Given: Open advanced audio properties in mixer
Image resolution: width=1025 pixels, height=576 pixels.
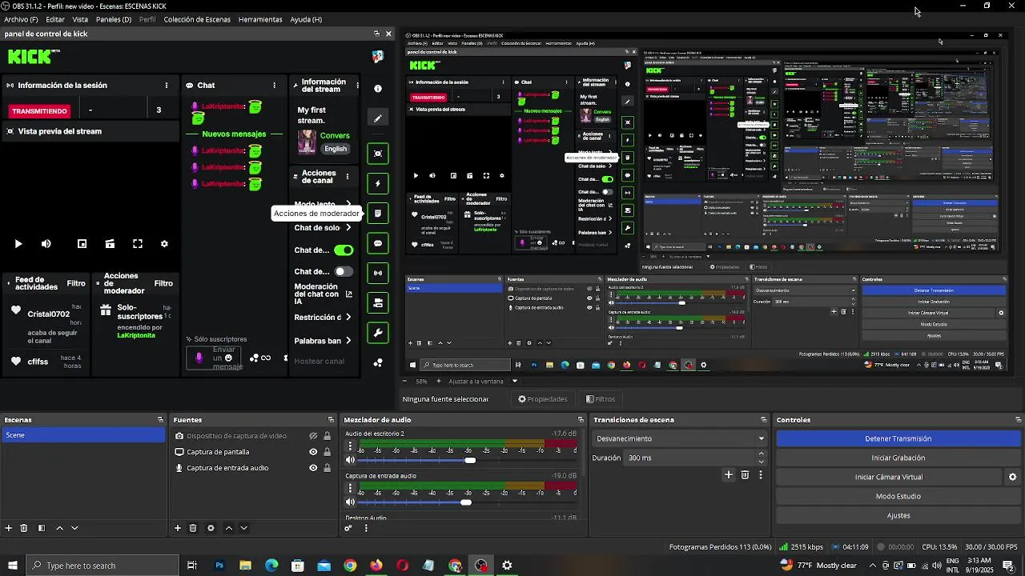Looking at the screenshot, I should (x=348, y=528).
